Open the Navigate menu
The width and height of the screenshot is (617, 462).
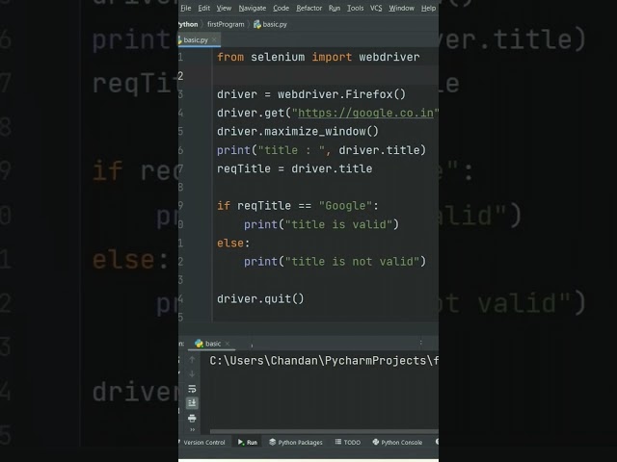pyautogui.click(x=253, y=9)
